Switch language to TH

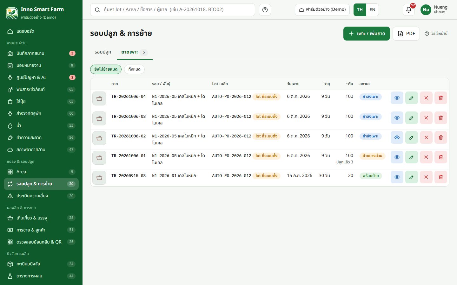[x=360, y=10]
